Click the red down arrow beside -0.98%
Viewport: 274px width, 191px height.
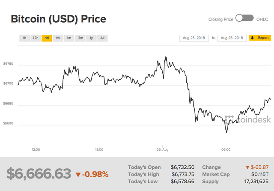[x=78, y=174]
